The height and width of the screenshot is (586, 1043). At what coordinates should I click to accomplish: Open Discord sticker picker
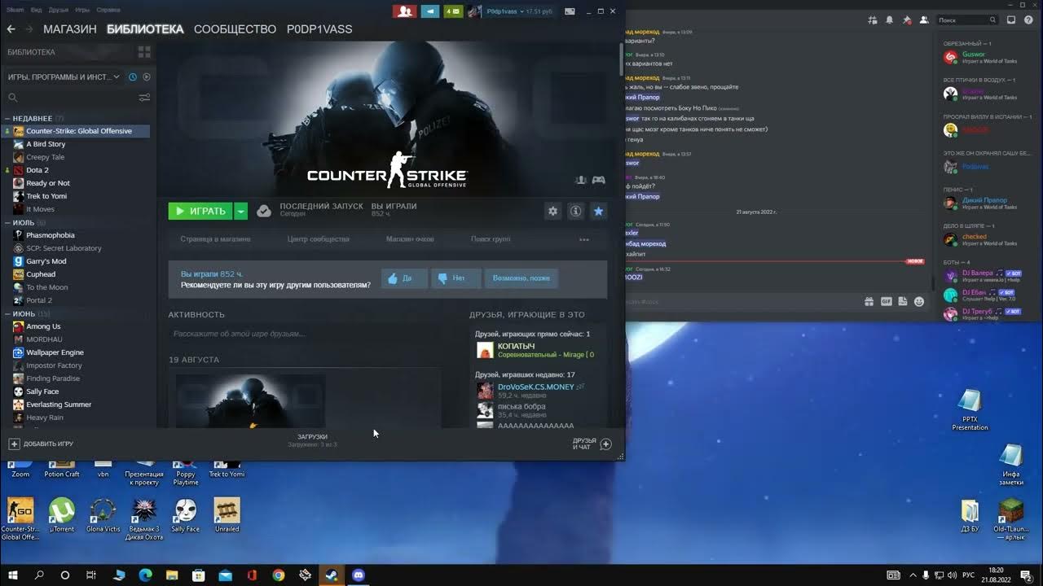click(x=903, y=301)
